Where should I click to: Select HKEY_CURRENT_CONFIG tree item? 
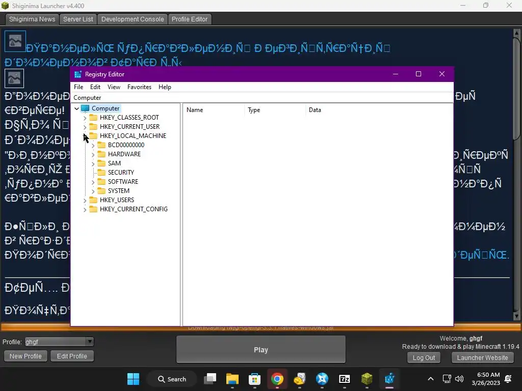(134, 209)
